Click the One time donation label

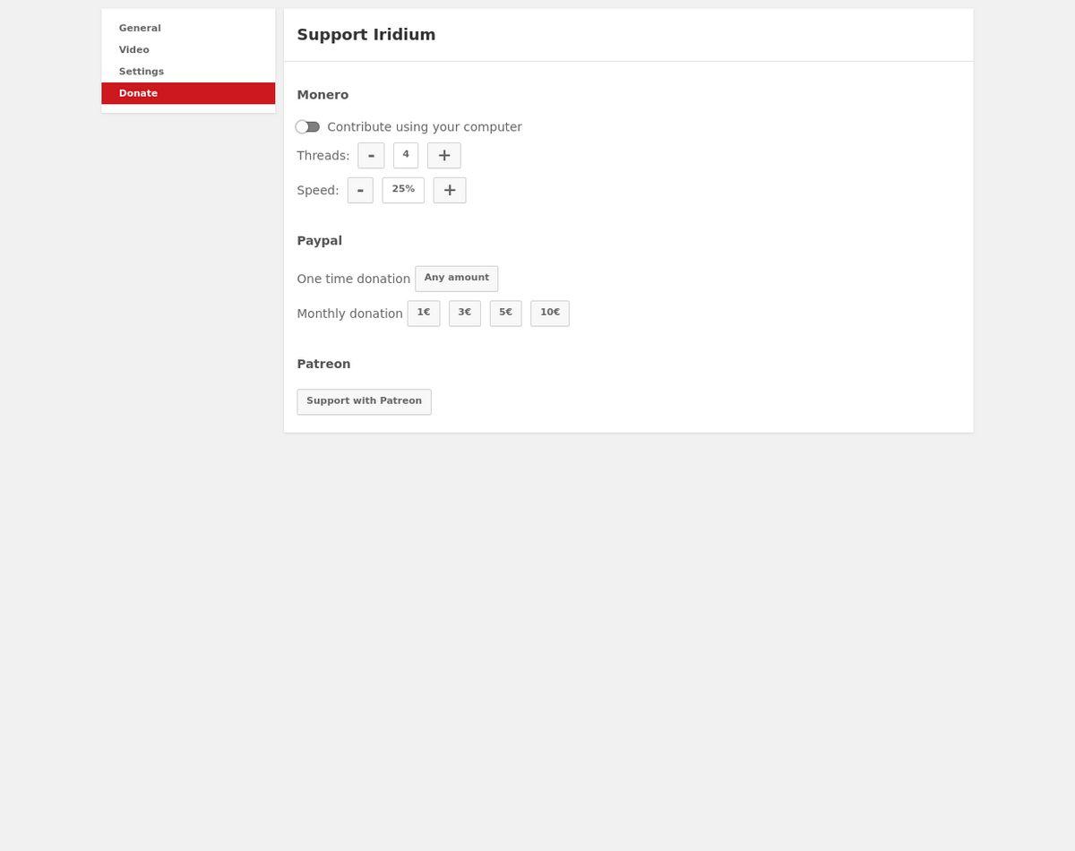[x=354, y=279]
